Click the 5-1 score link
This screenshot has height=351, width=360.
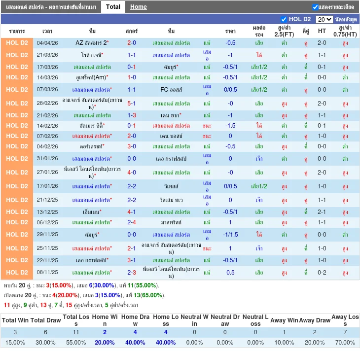(132, 104)
